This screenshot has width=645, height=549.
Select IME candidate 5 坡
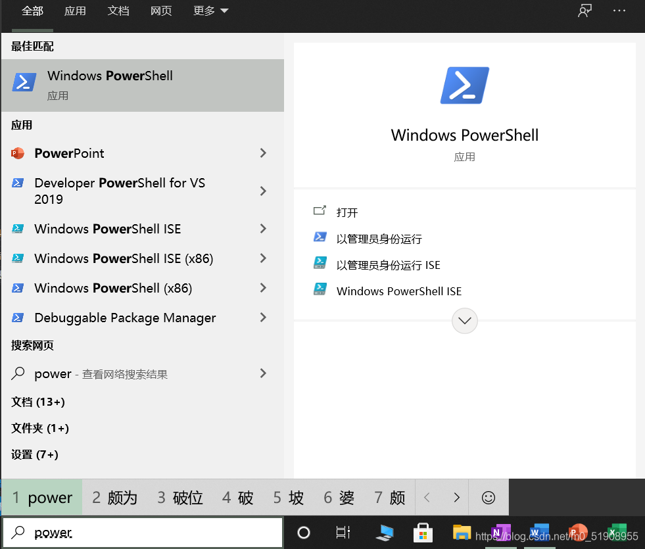point(289,498)
